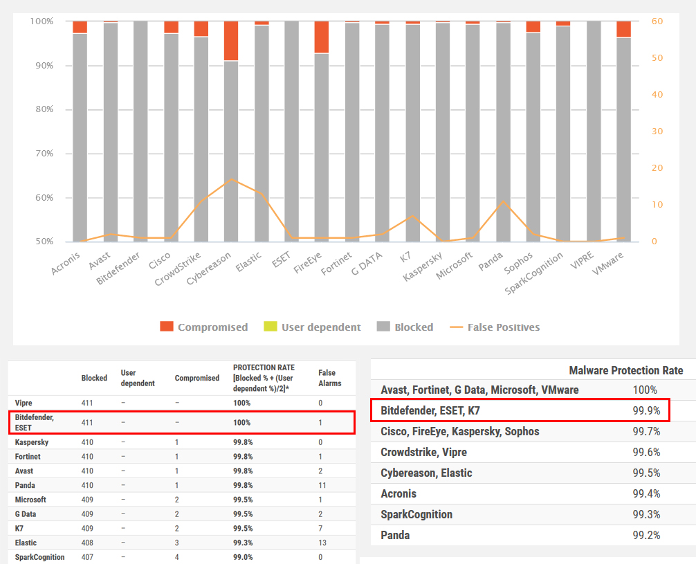This screenshot has width=696, height=564.
Task: Select the VIPRE axis label
Action: (582, 260)
